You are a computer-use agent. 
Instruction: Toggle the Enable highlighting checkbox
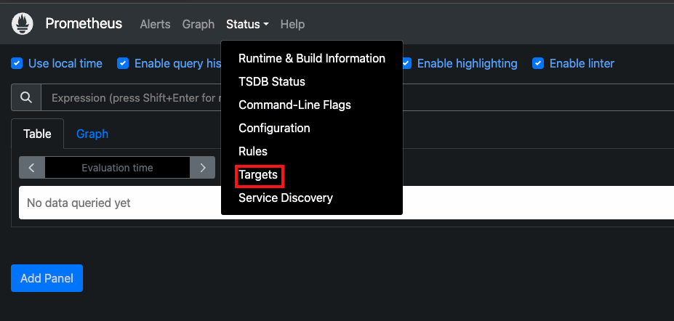click(x=406, y=63)
